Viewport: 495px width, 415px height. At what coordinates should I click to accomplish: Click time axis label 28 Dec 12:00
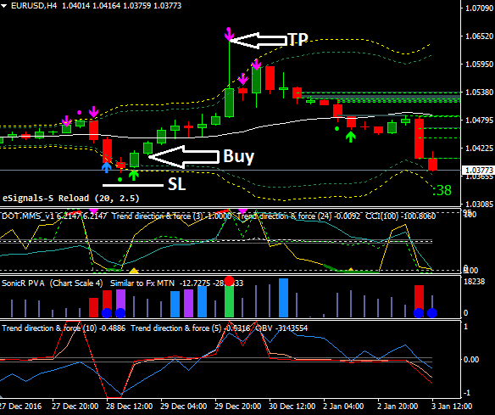pyautogui.click(x=130, y=407)
